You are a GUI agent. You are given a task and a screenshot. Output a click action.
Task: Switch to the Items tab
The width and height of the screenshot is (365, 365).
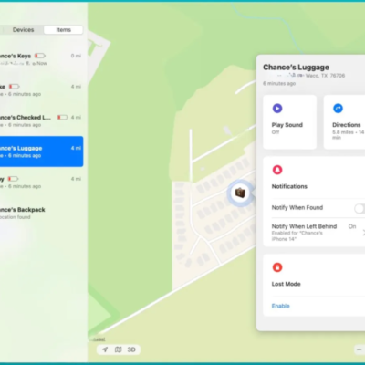pyautogui.click(x=63, y=30)
